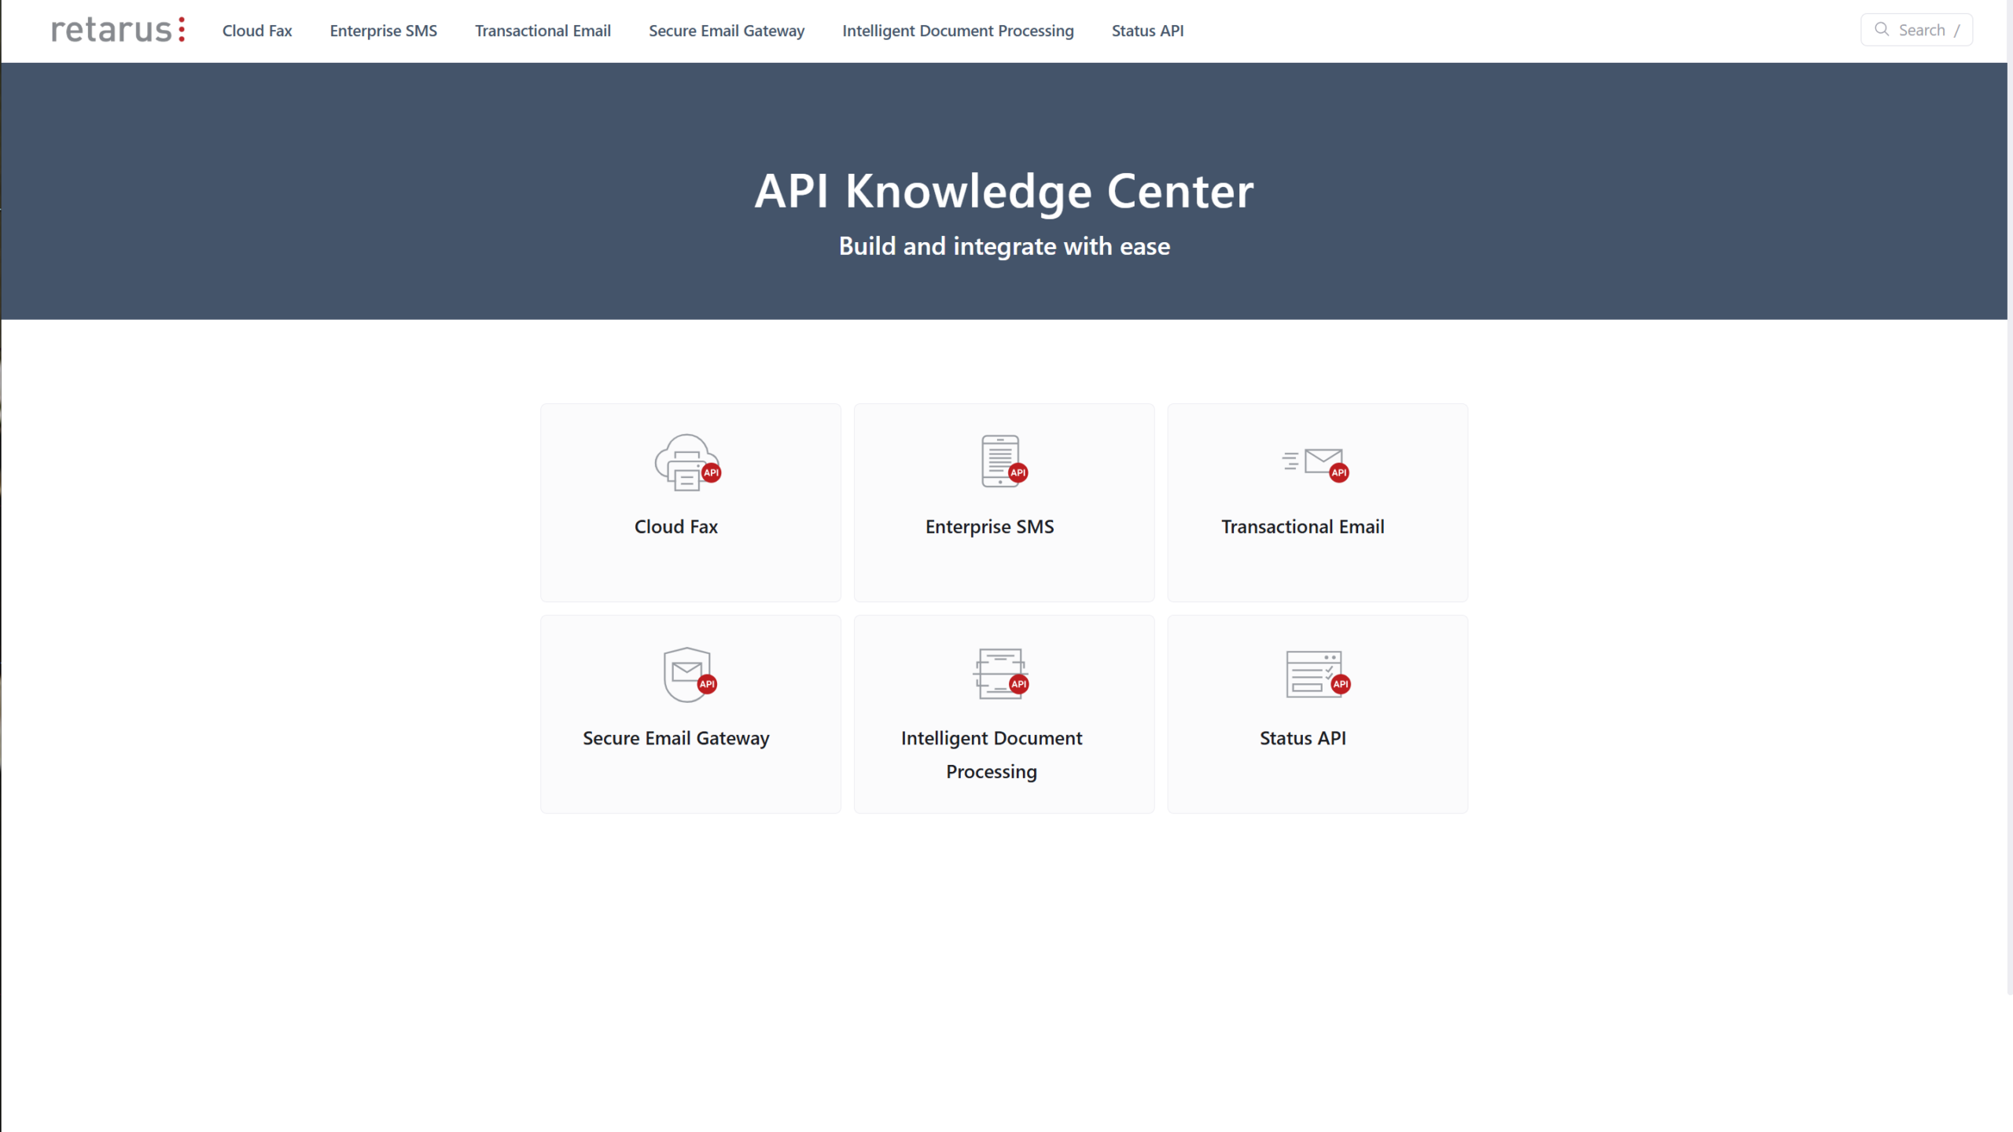Screen dimensions: 2013x1132
Task: Open Intelligent Document Processing in top navigation
Action: [958, 31]
